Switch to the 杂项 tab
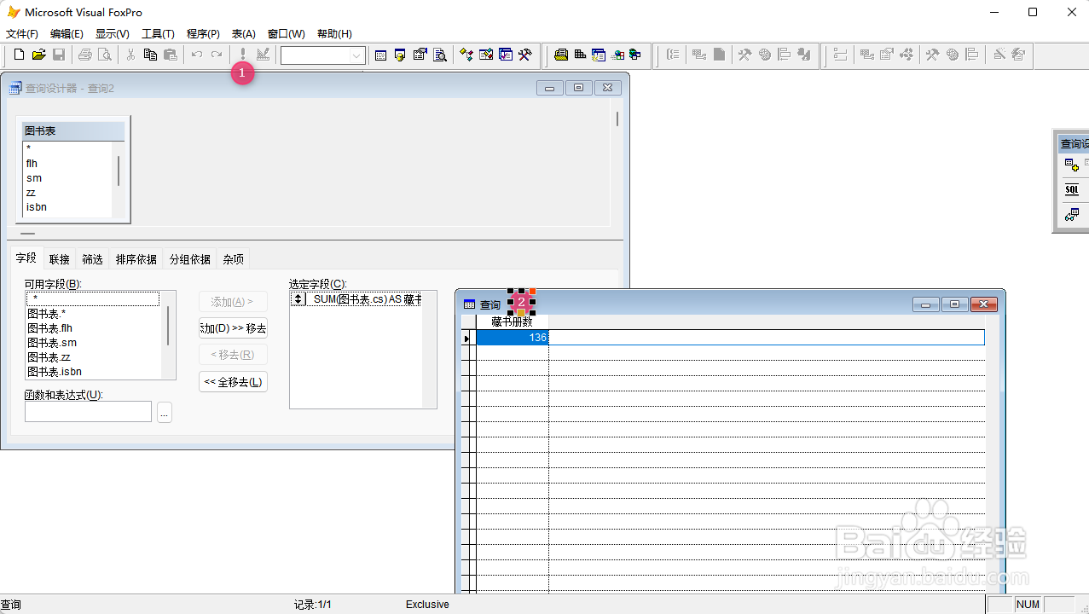This screenshot has width=1089, height=614. click(x=234, y=259)
